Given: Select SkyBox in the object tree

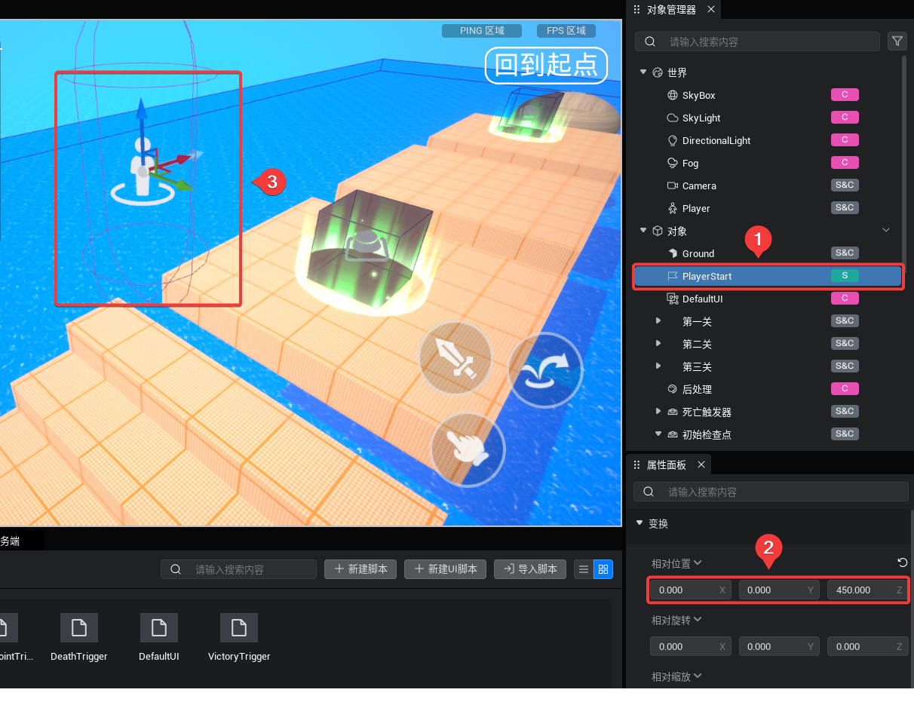Looking at the screenshot, I should (x=698, y=95).
